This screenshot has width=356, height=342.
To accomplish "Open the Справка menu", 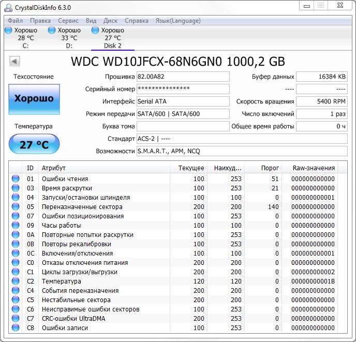I will click(x=137, y=21).
